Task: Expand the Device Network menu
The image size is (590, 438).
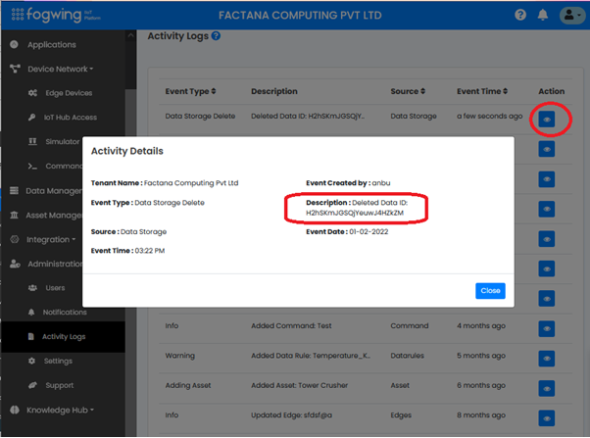Action: click(60, 69)
